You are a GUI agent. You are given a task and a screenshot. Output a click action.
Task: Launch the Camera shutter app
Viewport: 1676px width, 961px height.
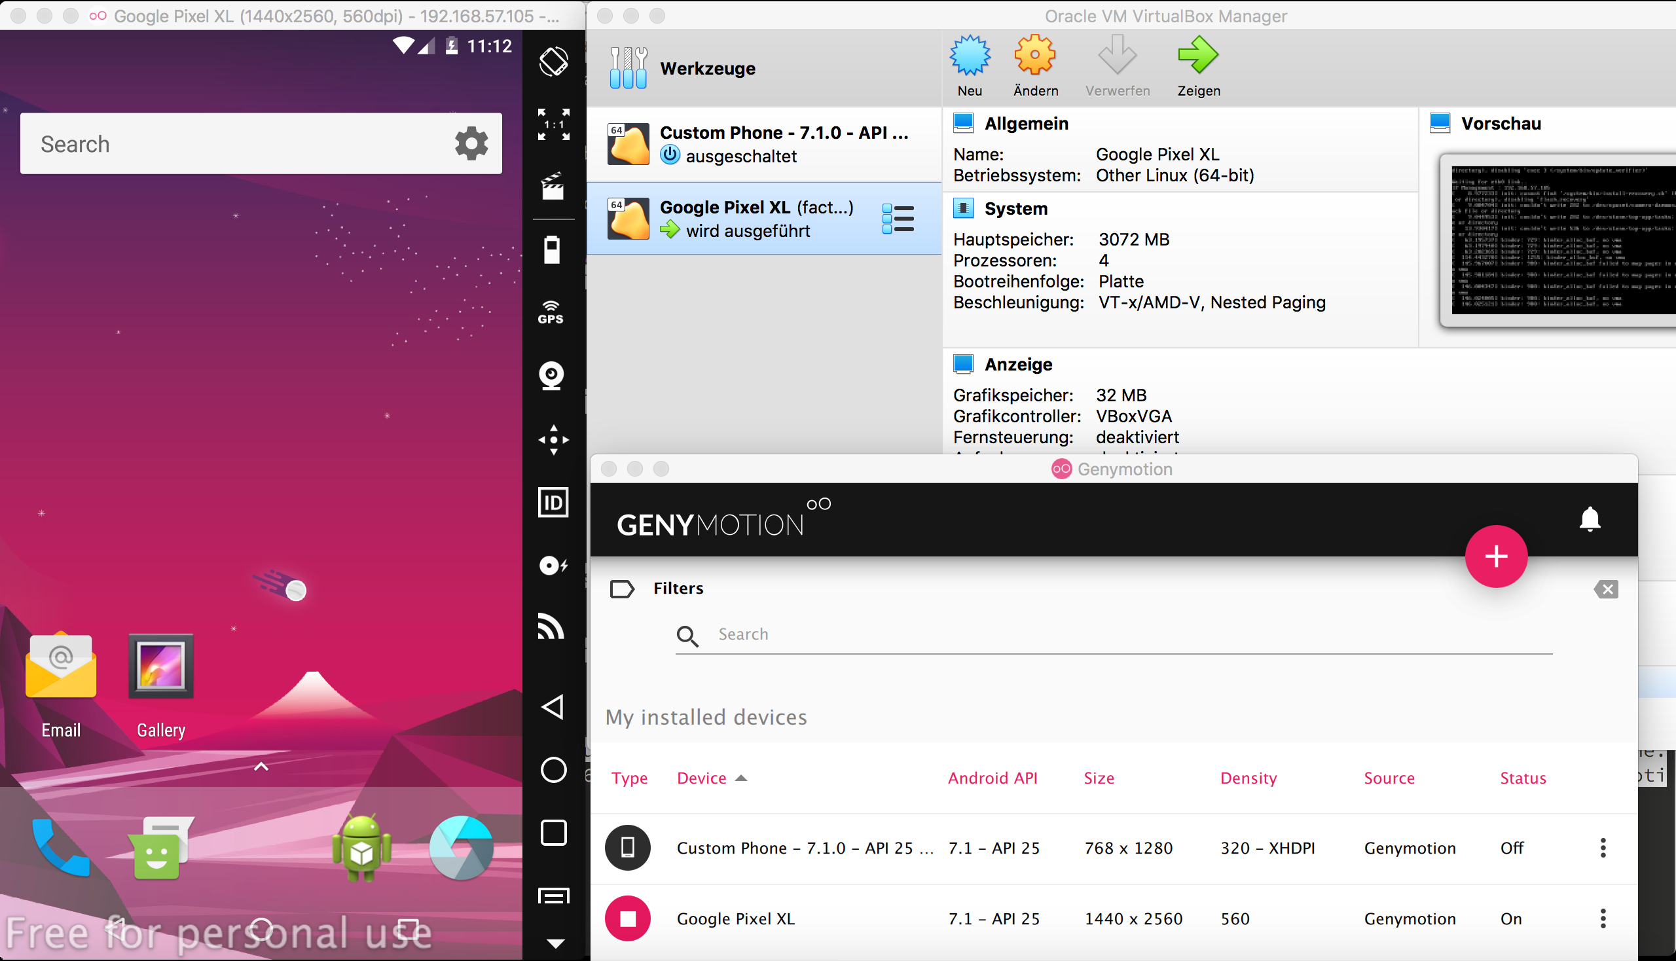462,848
